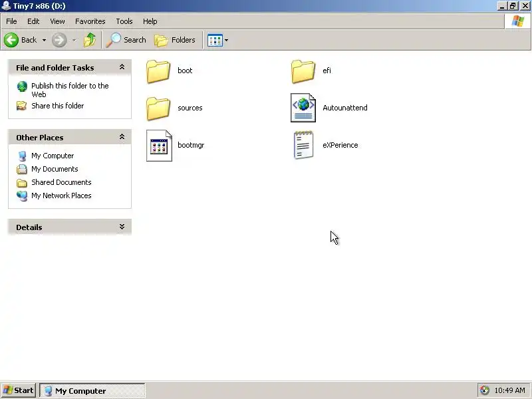Click the sources folder name label
The image size is (532, 399).
point(190,108)
